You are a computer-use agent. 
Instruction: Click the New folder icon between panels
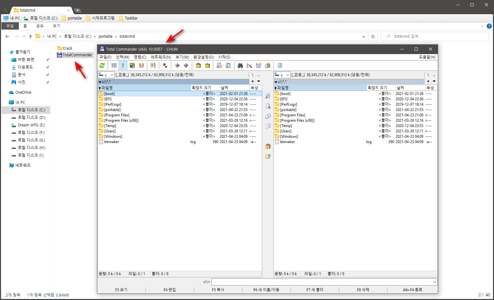pyautogui.click(x=268, y=156)
